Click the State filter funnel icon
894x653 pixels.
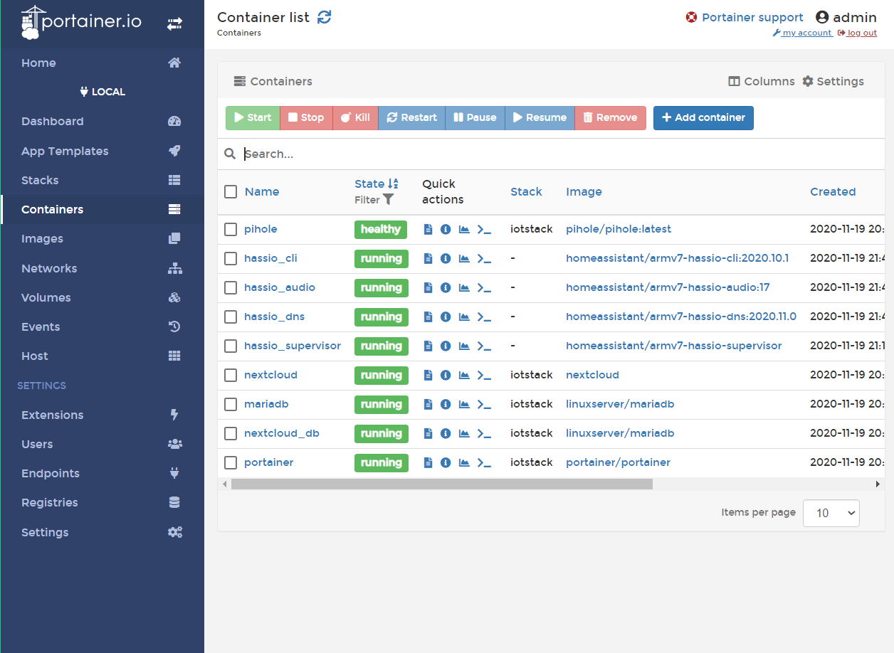[388, 200]
